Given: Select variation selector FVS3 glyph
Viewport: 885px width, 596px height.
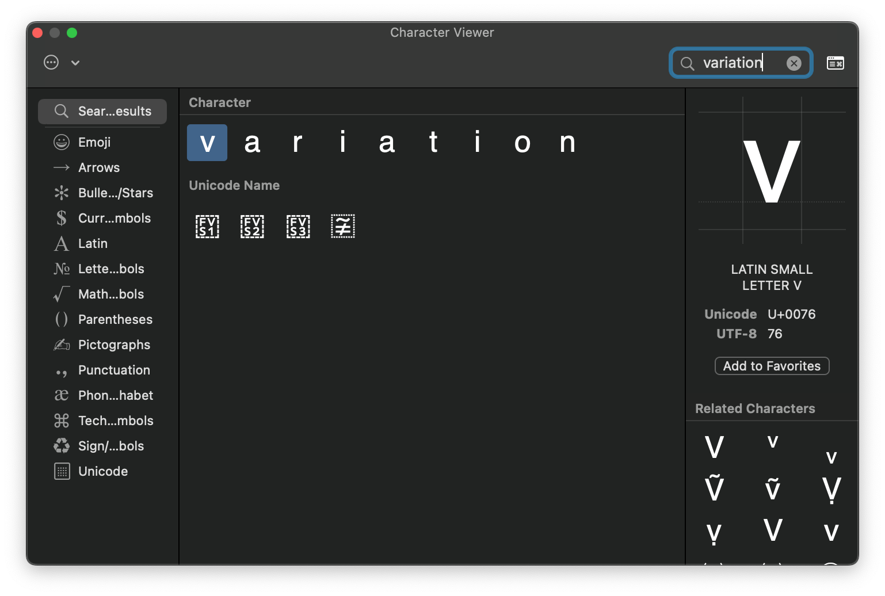Looking at the screenshot, I should tap(298, 227).
